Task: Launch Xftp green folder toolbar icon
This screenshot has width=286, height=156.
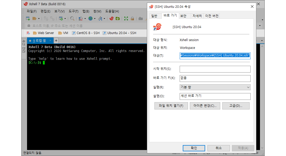Action: 118,18
